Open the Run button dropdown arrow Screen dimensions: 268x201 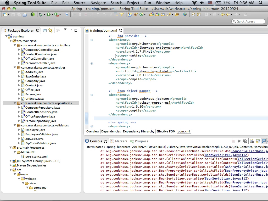(x=52, y=15)
